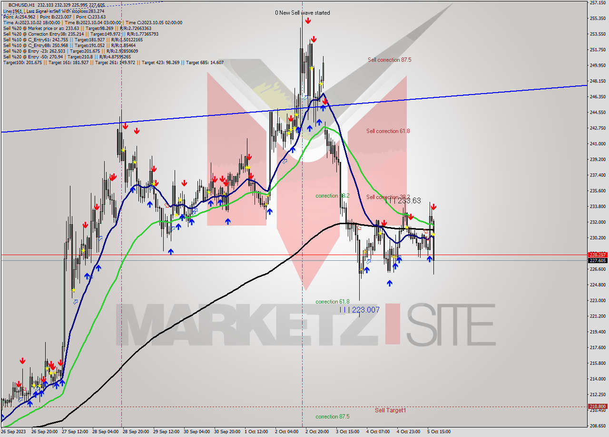Click the '3 Oct 15:00' time label

(348, 432)
